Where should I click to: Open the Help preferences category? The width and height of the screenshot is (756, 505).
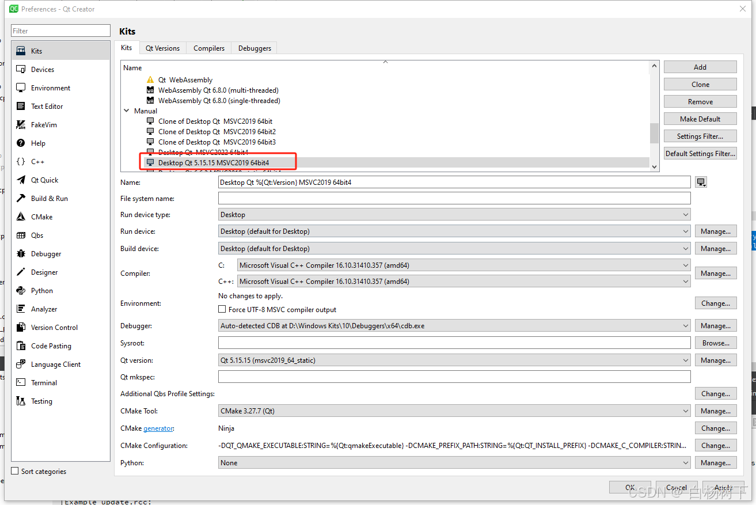pyautogui.click(x=60, y=143)
